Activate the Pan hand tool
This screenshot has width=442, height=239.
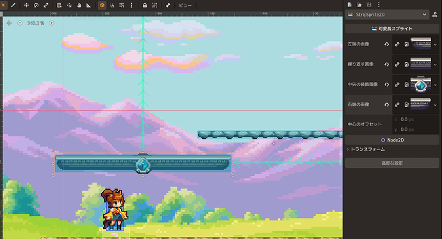pyautogui.click(x=79, y=5)
